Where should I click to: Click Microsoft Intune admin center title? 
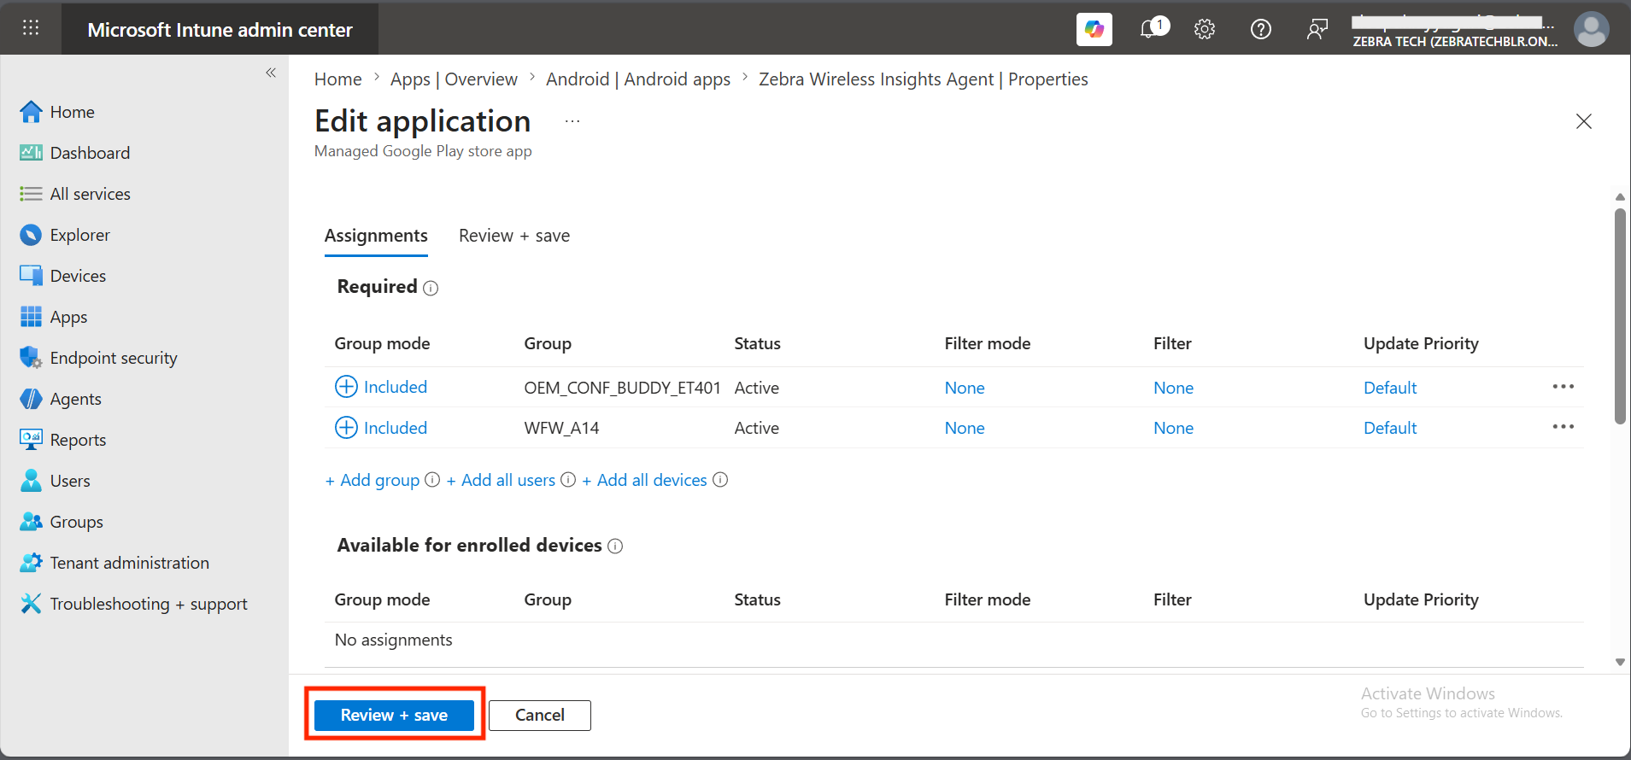coord(220,30)
